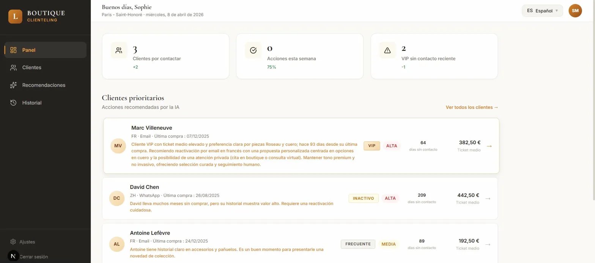This screenshot has width=595, height=263.
Task: Open Ver todos los clientes link
Action: coord(471,107)
